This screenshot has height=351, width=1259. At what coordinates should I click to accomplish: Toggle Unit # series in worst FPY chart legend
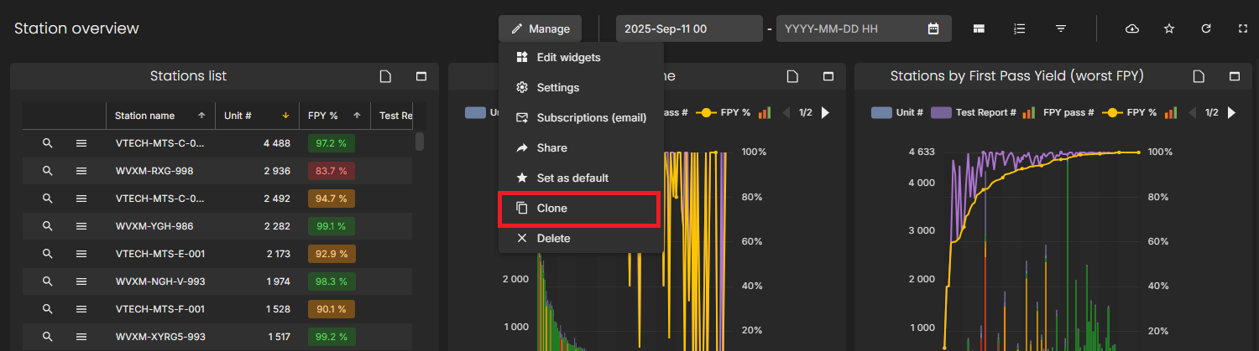pos(897,112)
